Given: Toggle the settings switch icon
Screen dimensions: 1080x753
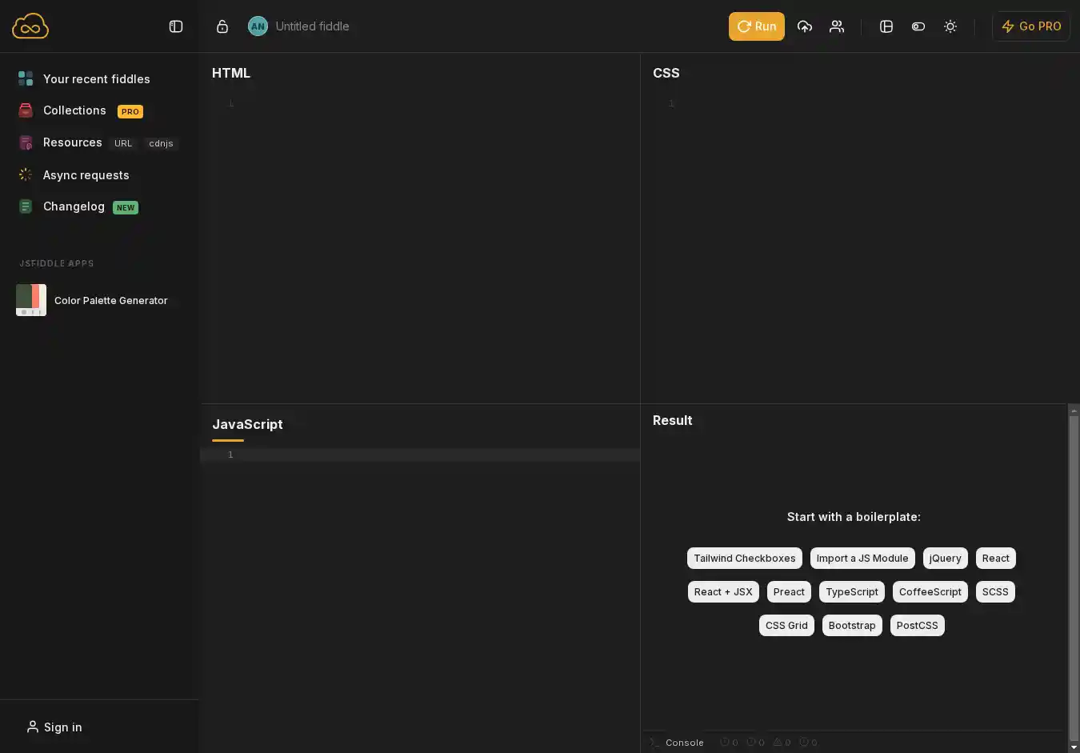Looking at the screenshot, I should (x=918, y=26).
